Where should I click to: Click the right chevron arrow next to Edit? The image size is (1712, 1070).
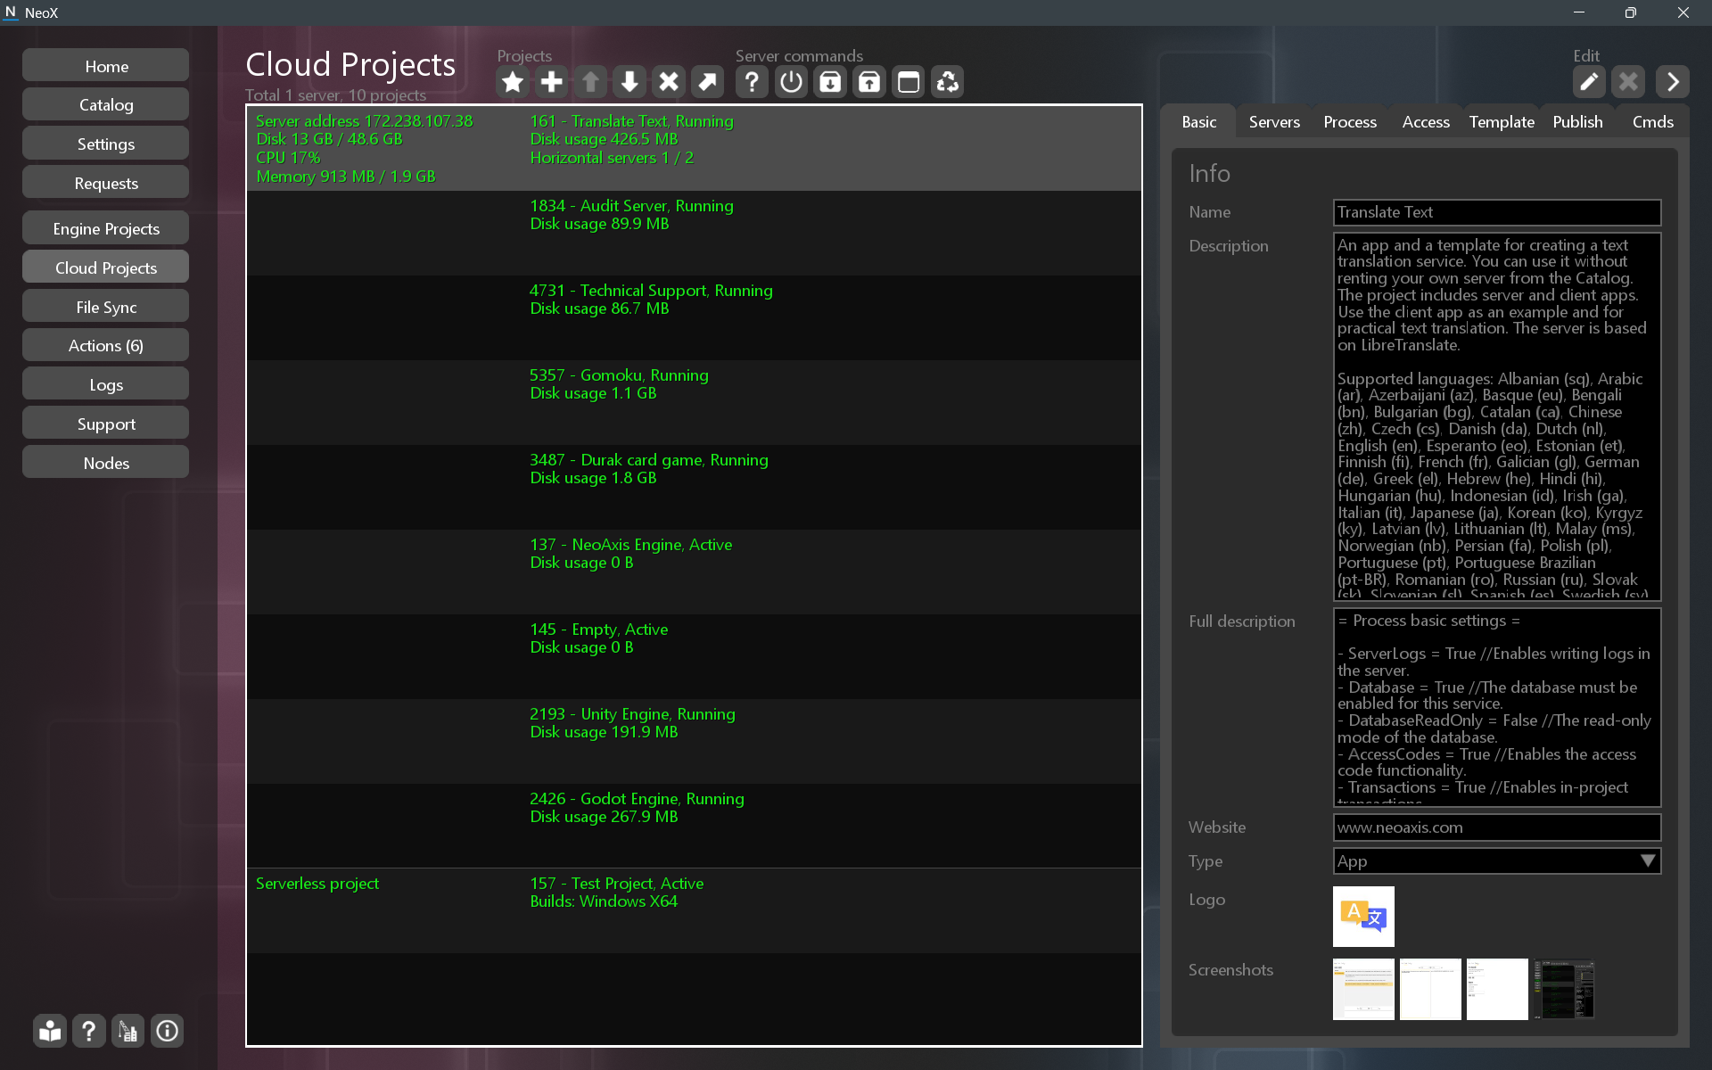pos(1672,82)
